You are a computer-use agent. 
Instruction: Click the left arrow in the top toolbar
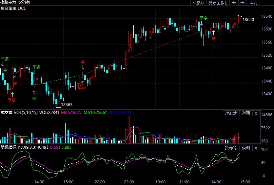click(x=234, y=3)
